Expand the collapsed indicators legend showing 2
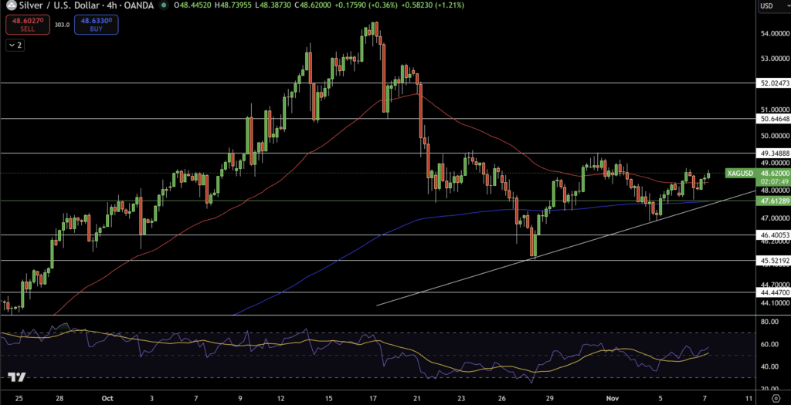 [x=15, y=46]
